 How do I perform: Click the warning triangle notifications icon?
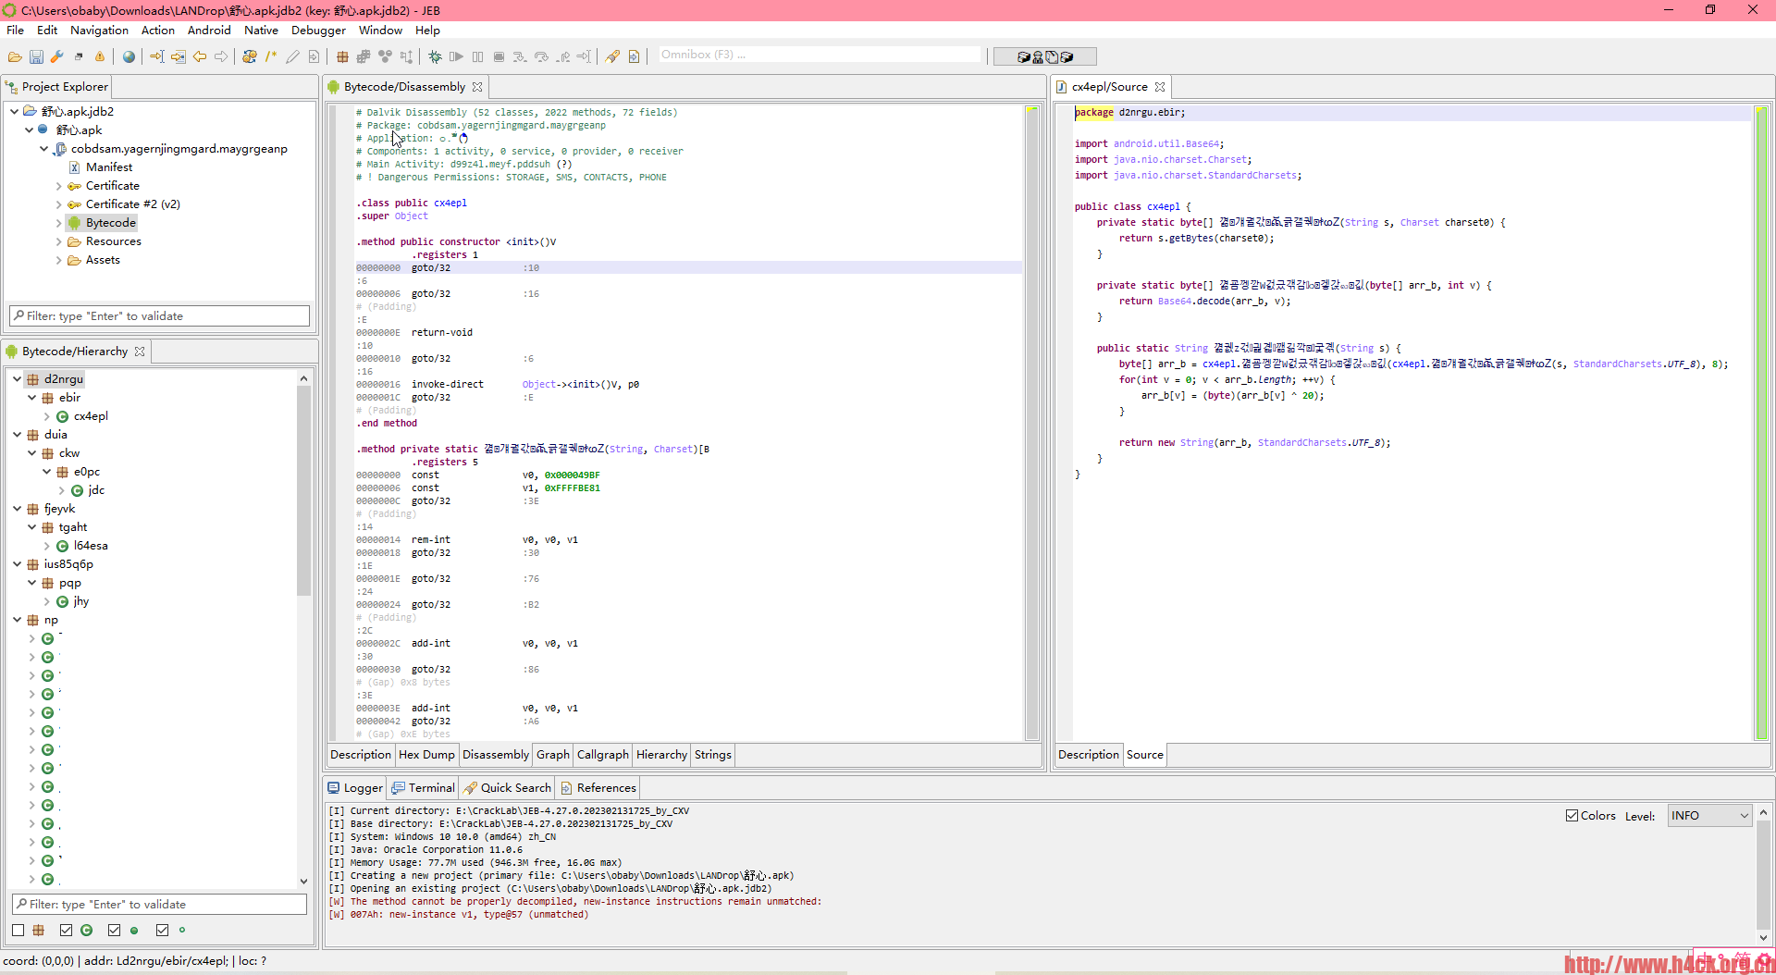(x=100, y=57)
